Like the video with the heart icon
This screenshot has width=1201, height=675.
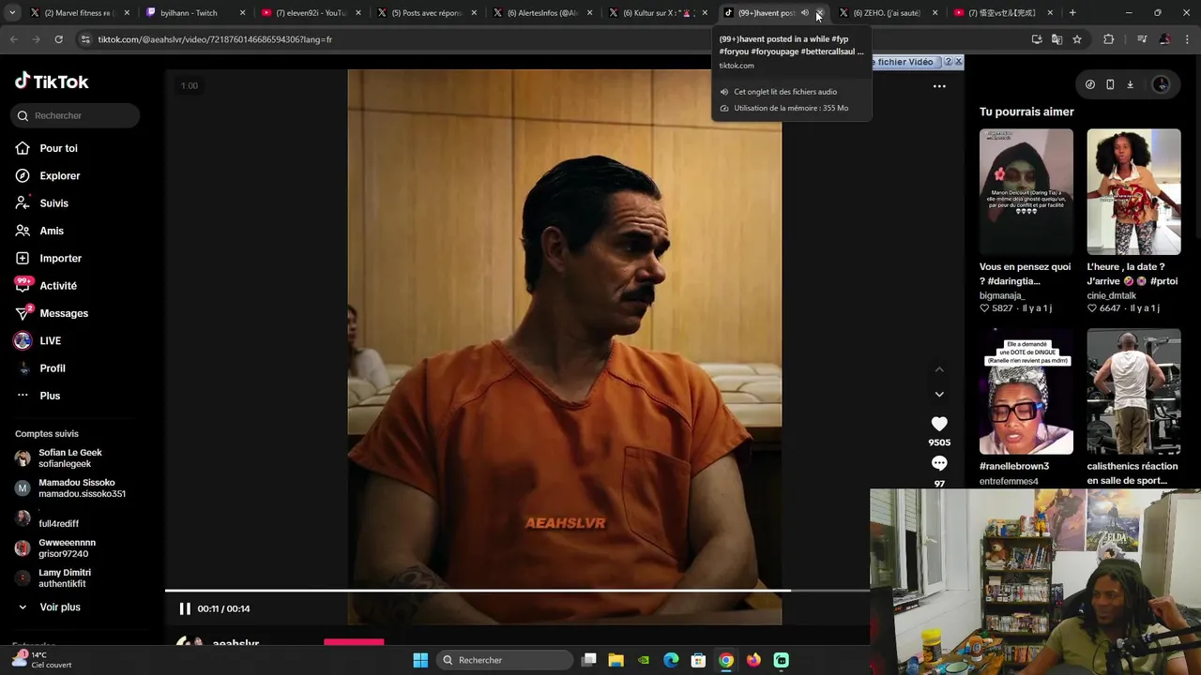click(x=939, y=424)
